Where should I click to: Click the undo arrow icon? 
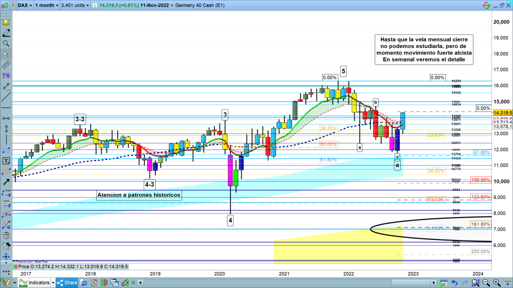point(454,282)
